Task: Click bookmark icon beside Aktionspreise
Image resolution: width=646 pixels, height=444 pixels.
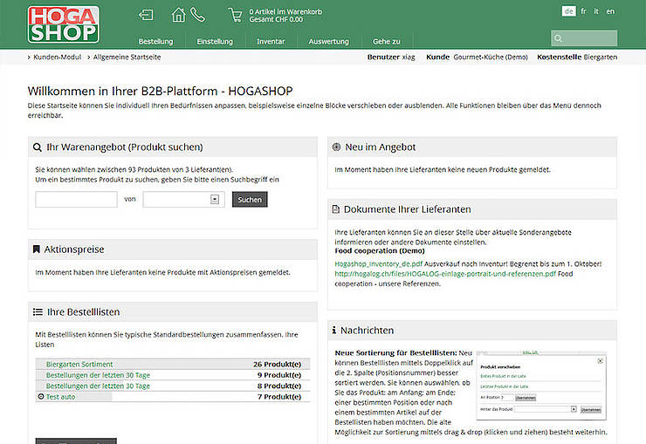Action: click(x=37, y=249)
